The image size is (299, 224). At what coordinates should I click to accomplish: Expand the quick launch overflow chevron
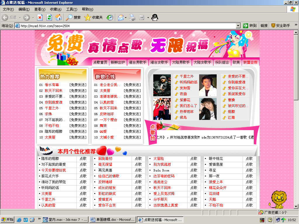(x=39, y=219)
